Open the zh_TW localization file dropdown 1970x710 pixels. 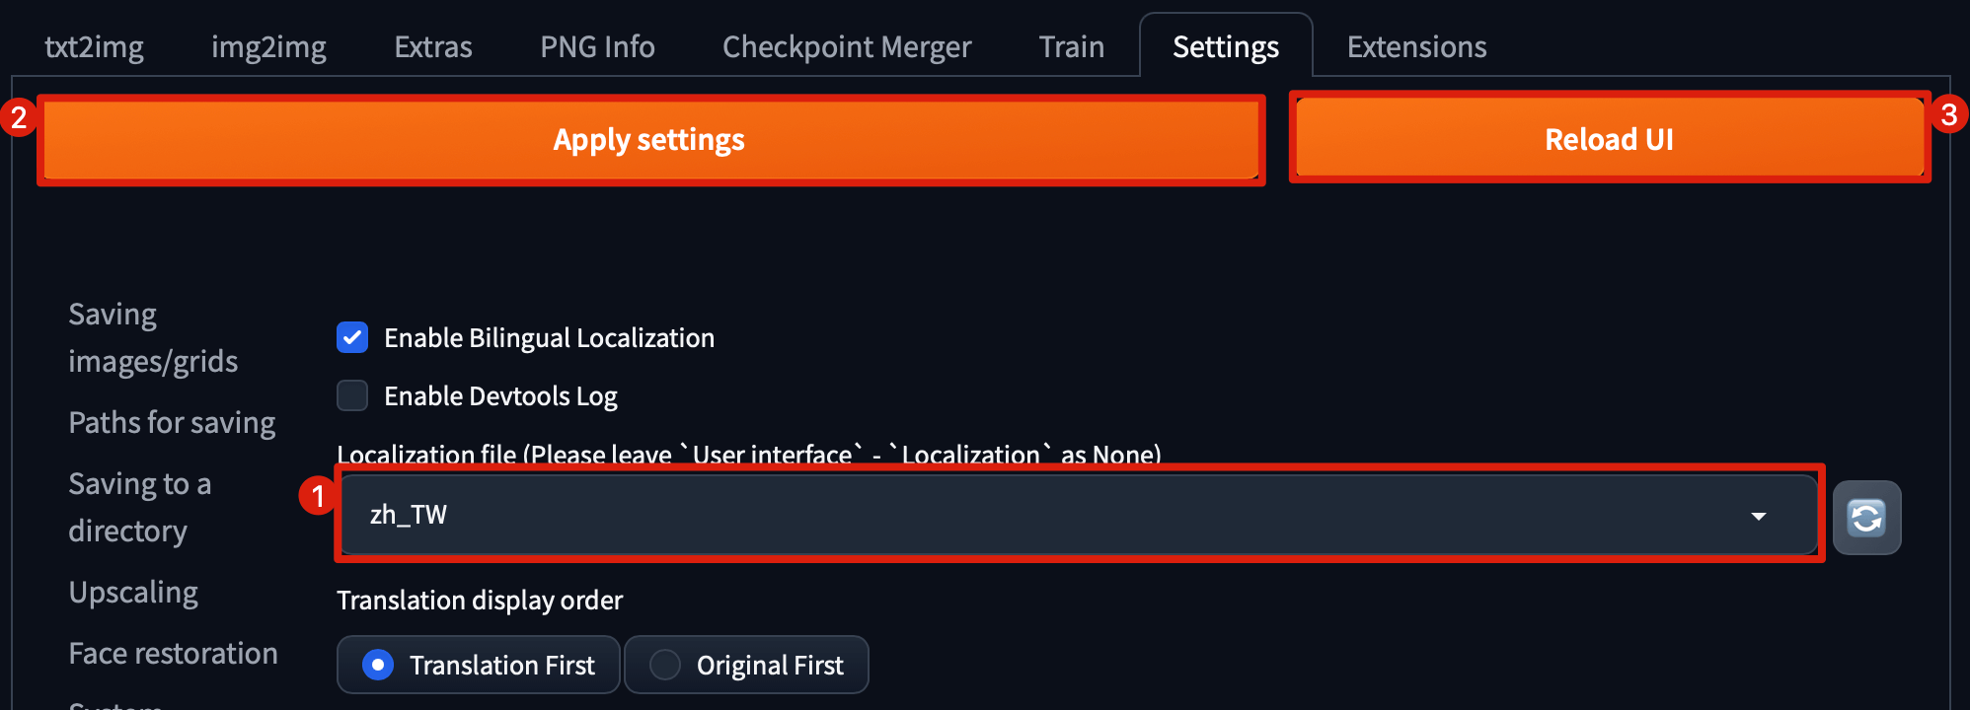[x=1079, y=515]
